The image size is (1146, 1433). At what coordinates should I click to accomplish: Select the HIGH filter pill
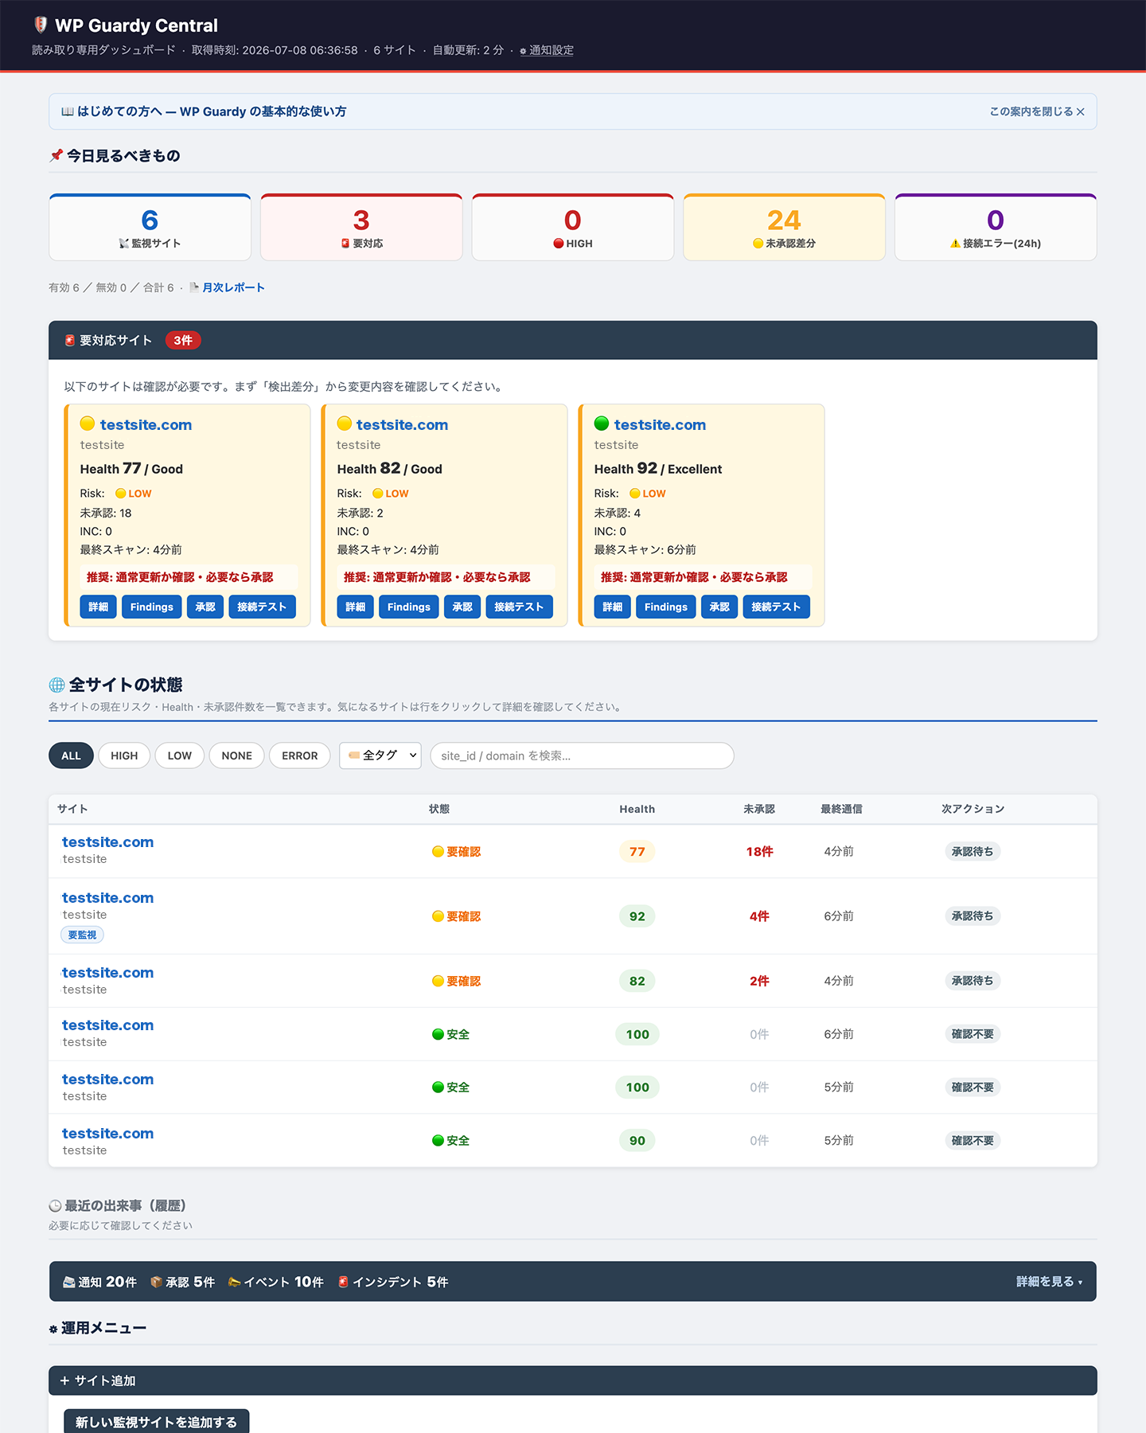[x=124, y=756]
